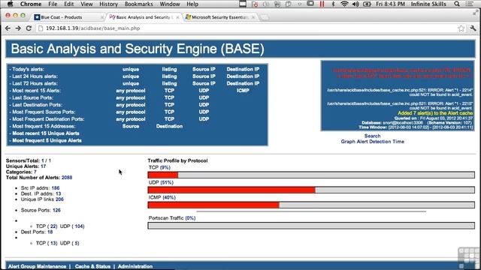Click the UDP (51%) traffic bar
The image size is (481, 270).
pos(311,190)
